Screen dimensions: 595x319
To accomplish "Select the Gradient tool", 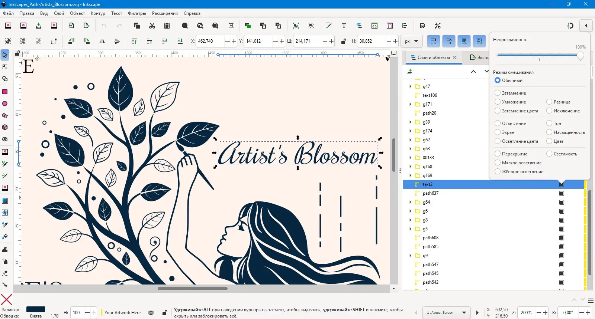I will coord(5,201).
